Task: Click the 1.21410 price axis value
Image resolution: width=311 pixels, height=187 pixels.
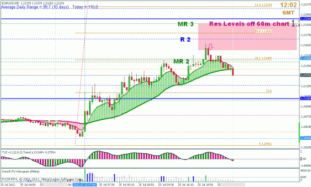Action: pos(306,66)
